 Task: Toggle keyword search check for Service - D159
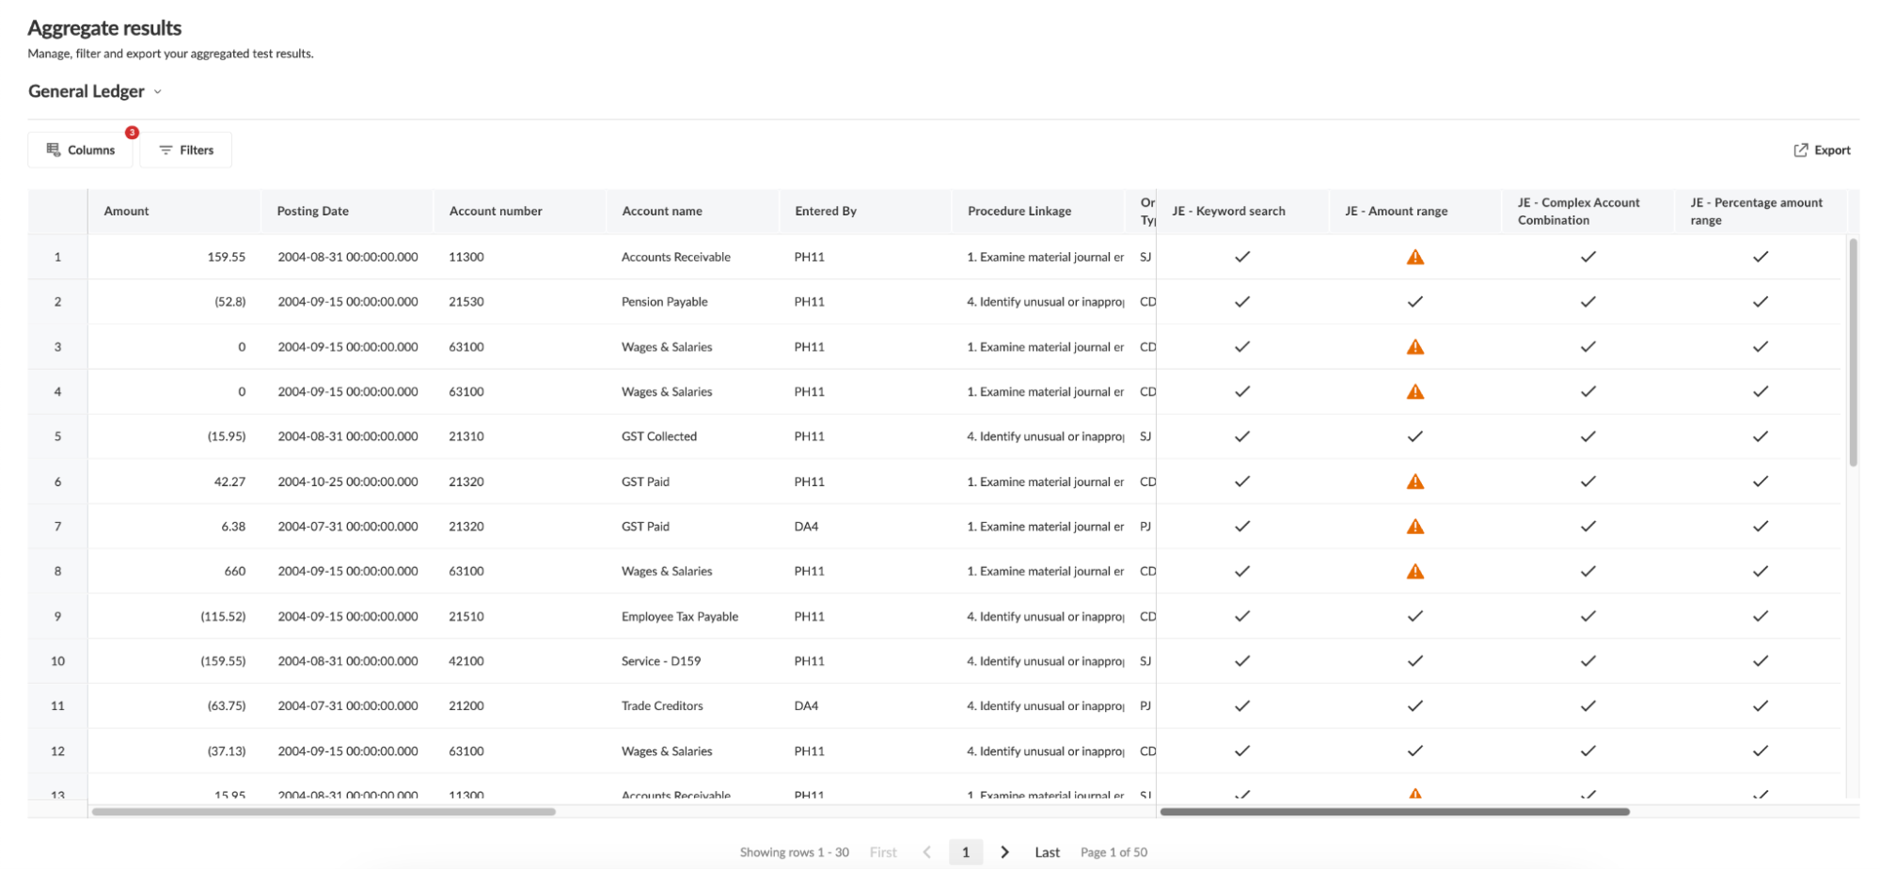pos(1242,660)
